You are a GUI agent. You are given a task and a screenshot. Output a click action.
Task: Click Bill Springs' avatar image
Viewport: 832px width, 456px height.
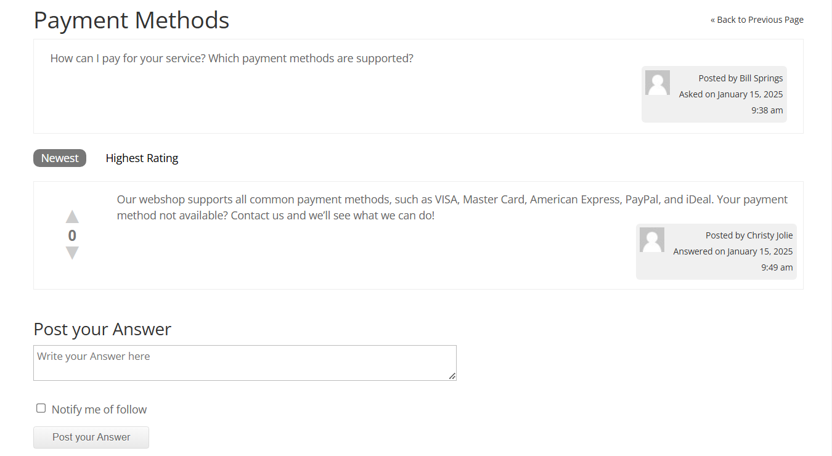[x=658, y=83]
